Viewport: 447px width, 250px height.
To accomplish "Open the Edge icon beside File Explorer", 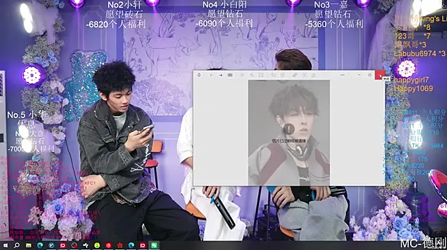I will pyautogui.click(x=40, y=245).
